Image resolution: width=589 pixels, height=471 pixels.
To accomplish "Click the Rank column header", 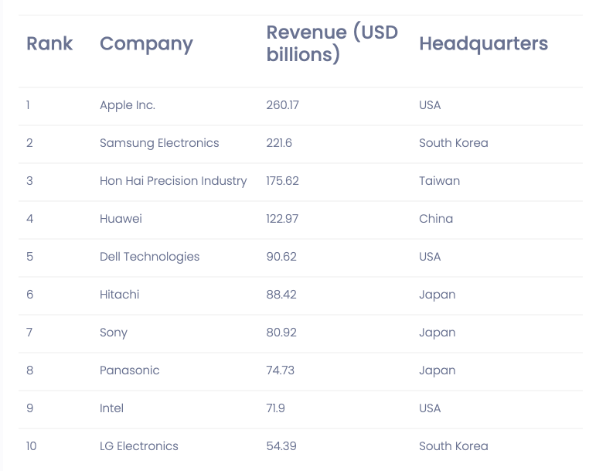I will [49, 43].
